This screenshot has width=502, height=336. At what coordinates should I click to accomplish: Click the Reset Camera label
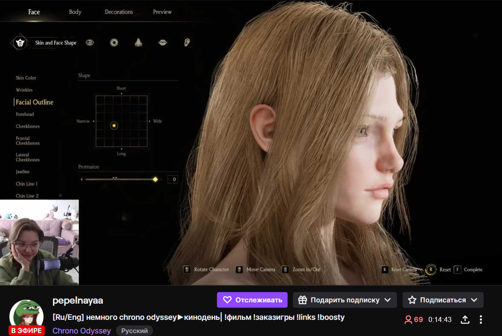point(404,270)
